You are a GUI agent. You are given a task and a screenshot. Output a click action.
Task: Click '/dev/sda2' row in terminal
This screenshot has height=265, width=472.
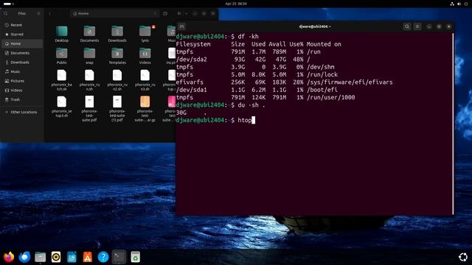[x=243, y=59]
